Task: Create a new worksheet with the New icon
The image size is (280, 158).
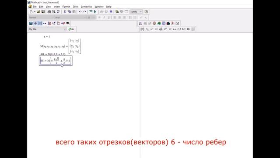Action: tap(31, 12)
